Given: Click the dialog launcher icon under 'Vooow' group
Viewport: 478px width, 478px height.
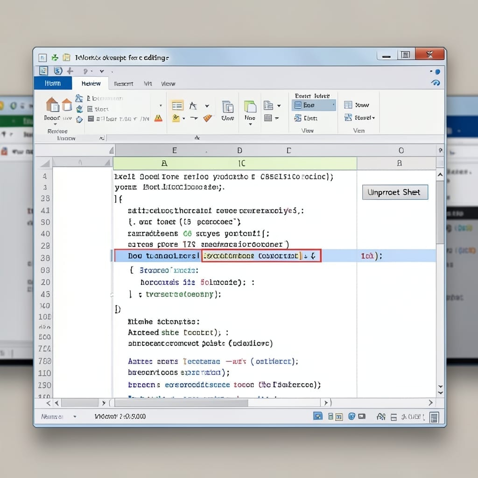Looking at the screenshot, I should [x=102, y=138].
